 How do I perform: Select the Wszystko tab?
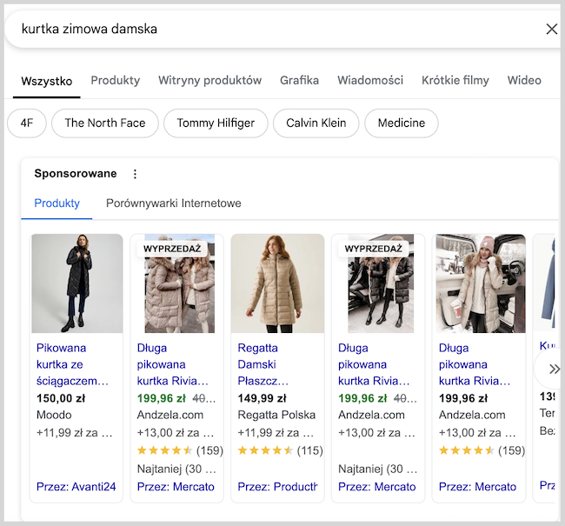pyautogui.click(x=46, y=81)
